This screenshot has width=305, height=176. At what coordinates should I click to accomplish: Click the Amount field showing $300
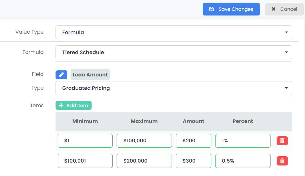193,161
